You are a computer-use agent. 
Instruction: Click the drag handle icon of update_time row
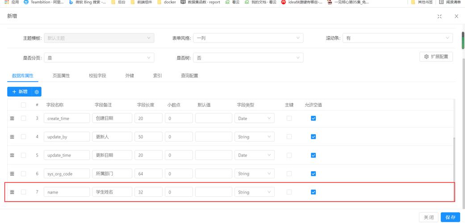[12, 155]
